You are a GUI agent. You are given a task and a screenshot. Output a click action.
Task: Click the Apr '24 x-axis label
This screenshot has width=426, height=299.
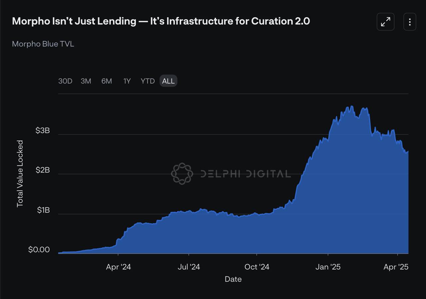(x=118, y=267)
